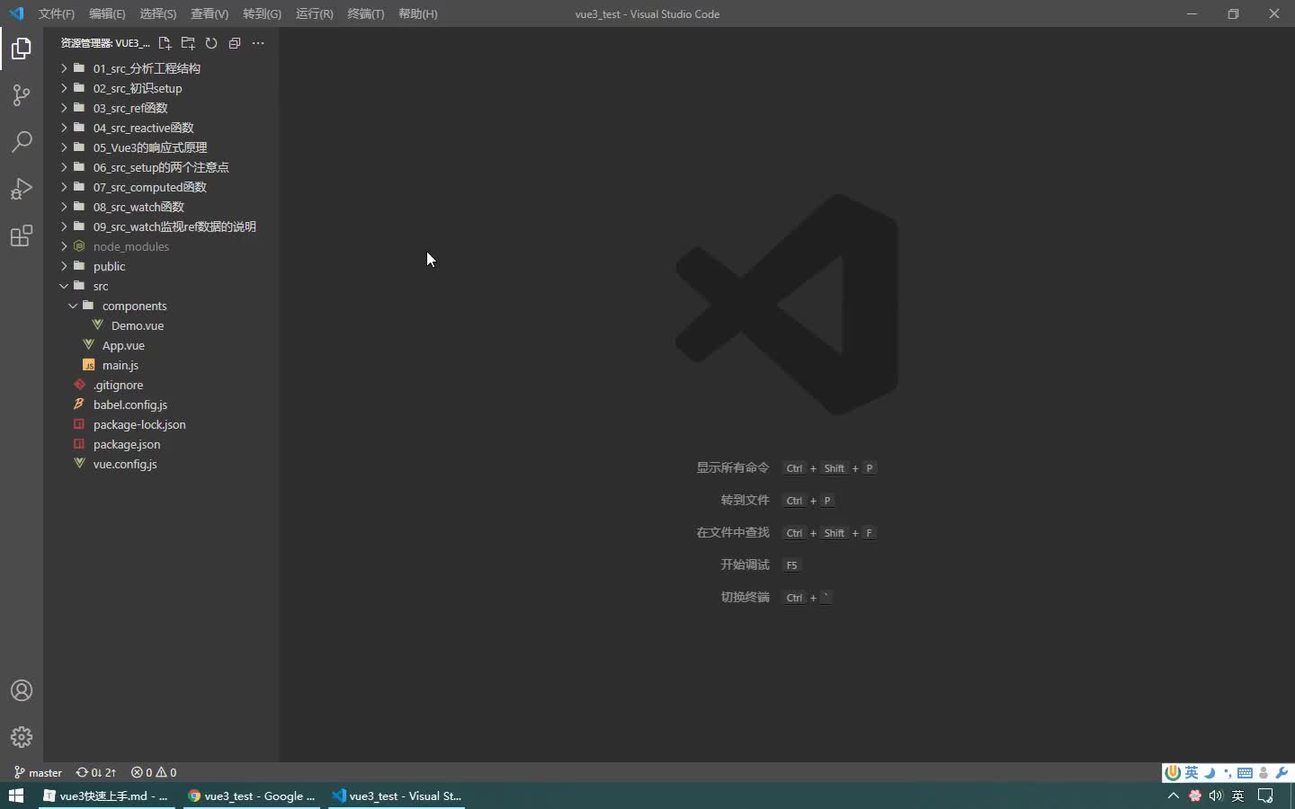Screen dimensions: 1295x809
Task: Expand the 06_src_setup的两个注意点 folder
Action: pyautogui.click(x=161, y=167)
